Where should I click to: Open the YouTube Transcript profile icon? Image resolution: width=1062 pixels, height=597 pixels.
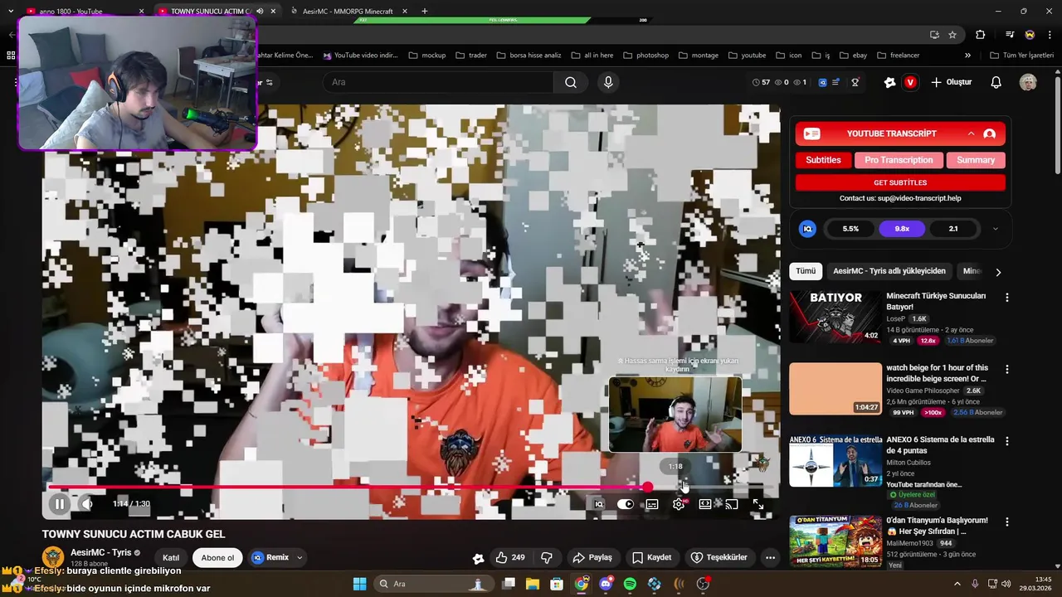click(x=989, y=133)
